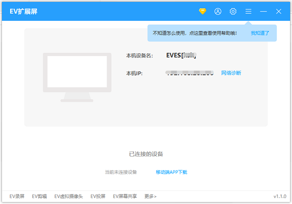Open the user account profile icon
The width and height of the screenshot is (292, 204).
[x=218, y=11]
